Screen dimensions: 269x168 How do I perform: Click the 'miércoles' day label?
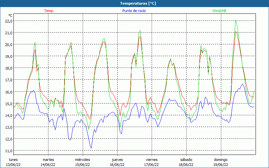pyautogui.click(x=82, y=160)
